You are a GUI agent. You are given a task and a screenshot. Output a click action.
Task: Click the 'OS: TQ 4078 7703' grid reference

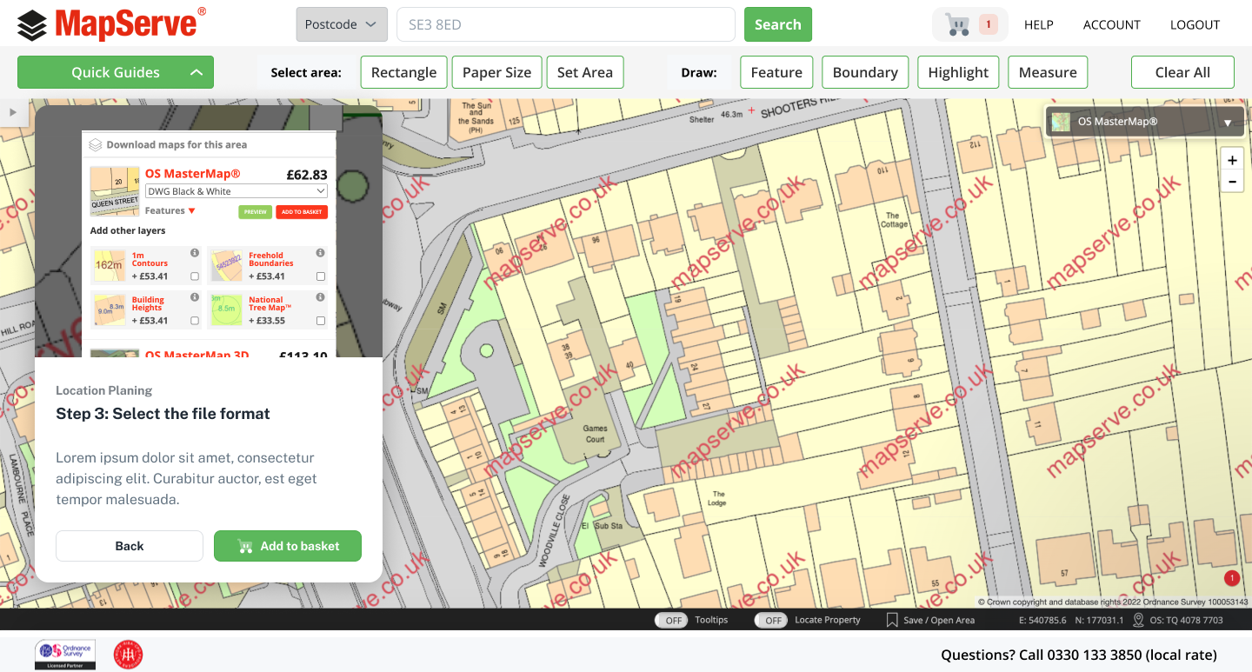tap(1187, 620)
